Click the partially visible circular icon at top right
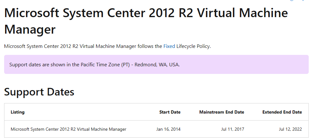Screen dimensions: 310x138 tap(292, 1)
